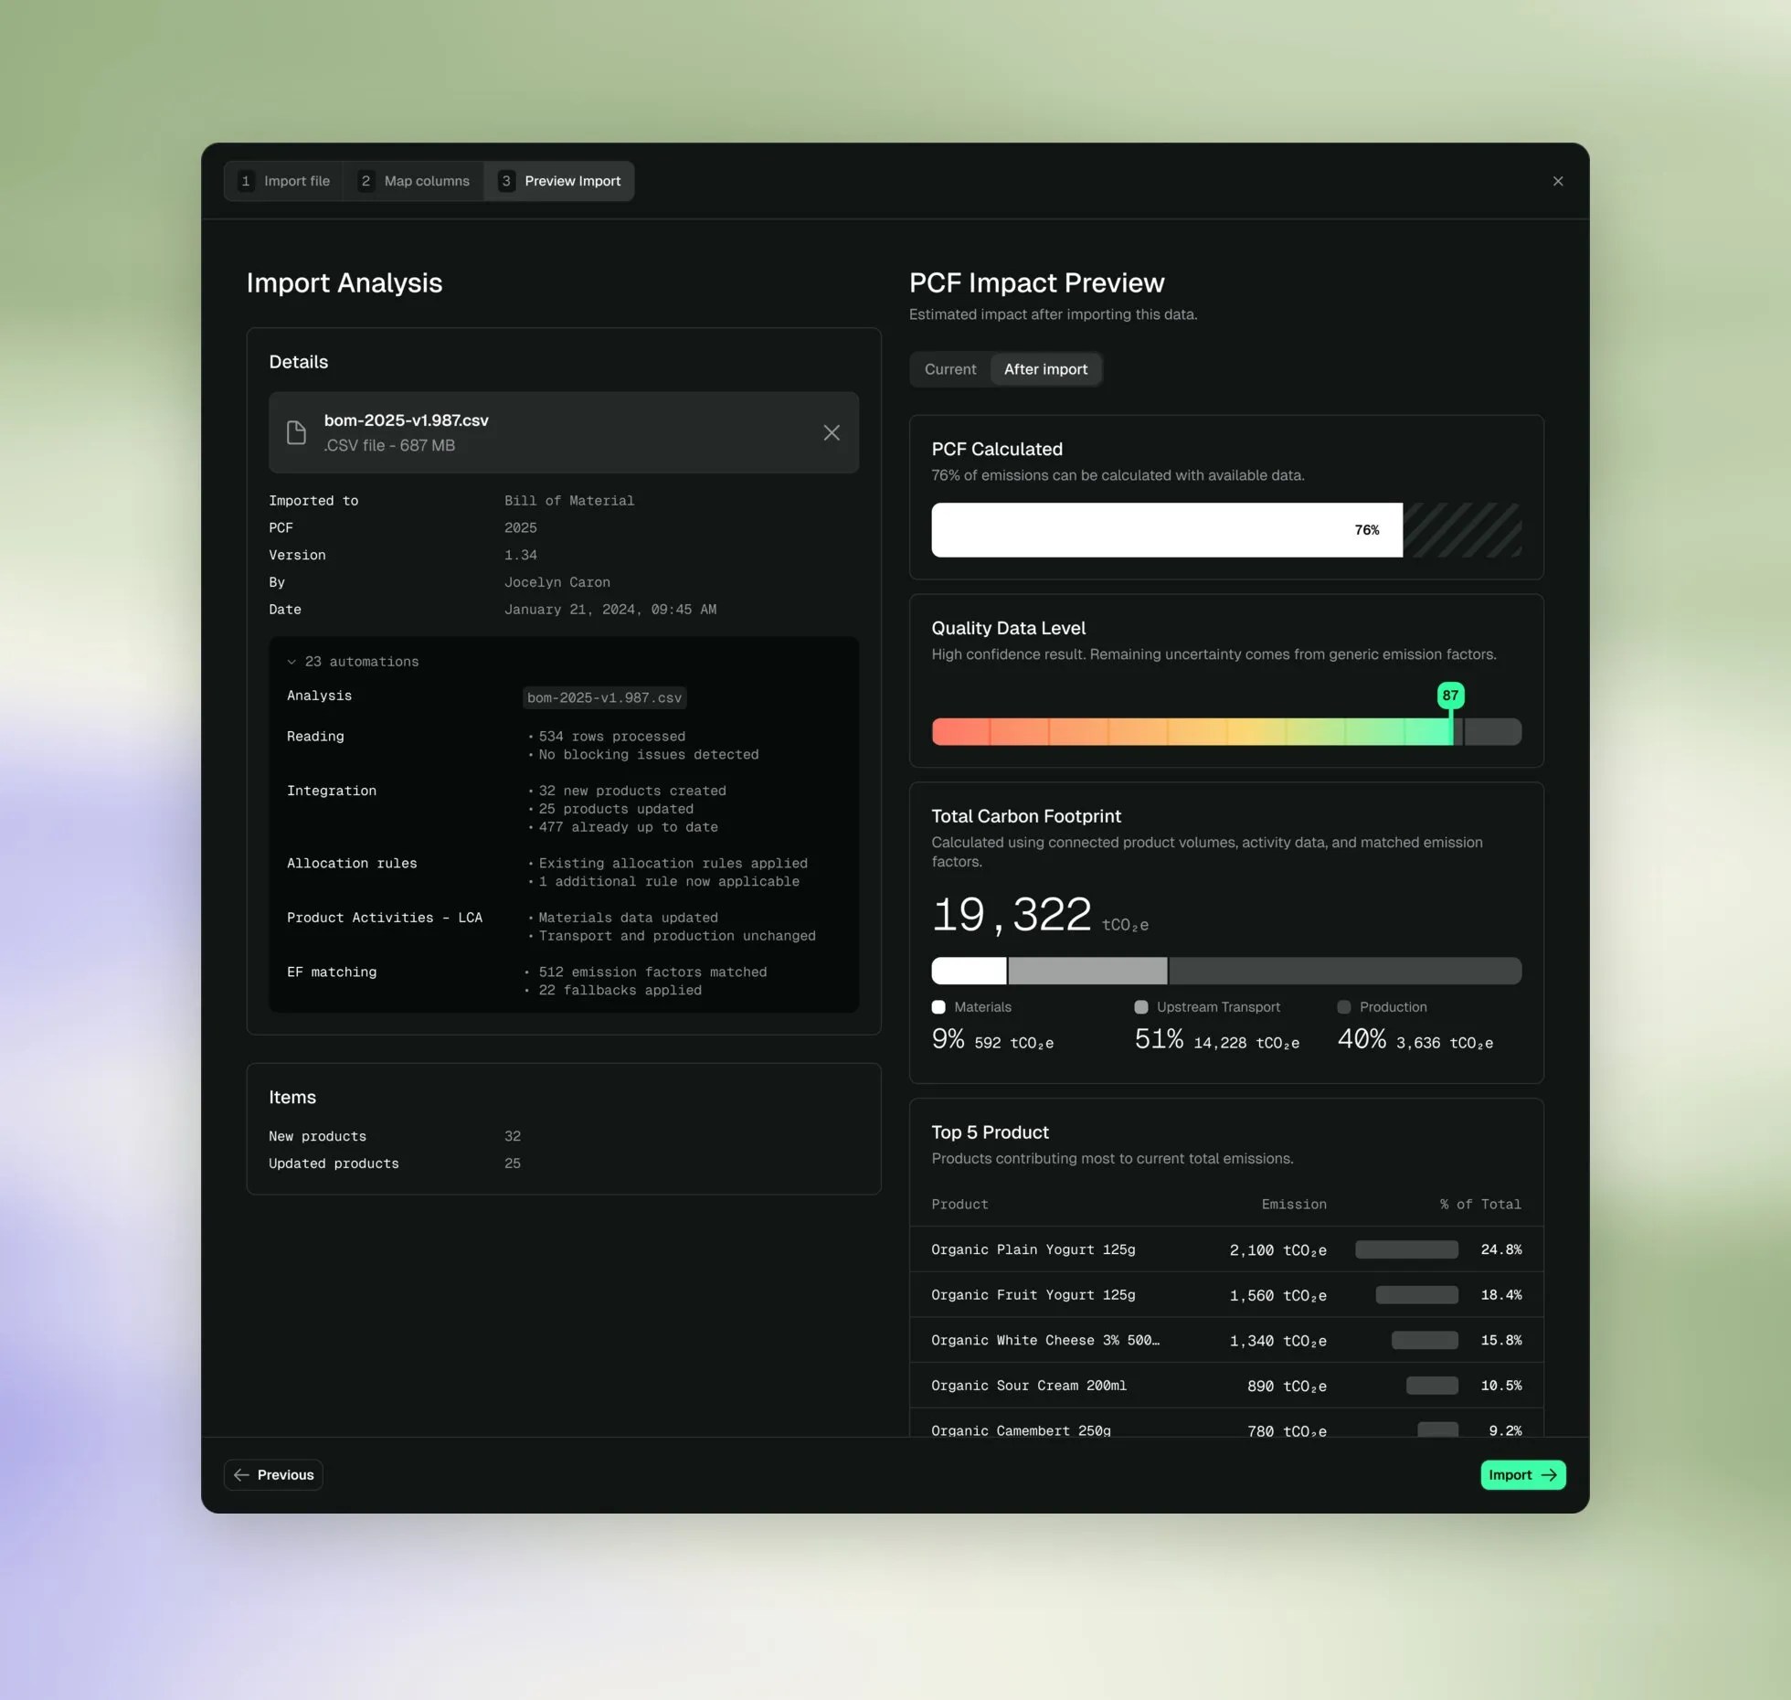
Task: Click the 534 rows processed line
Action: (x=611, y=737)
